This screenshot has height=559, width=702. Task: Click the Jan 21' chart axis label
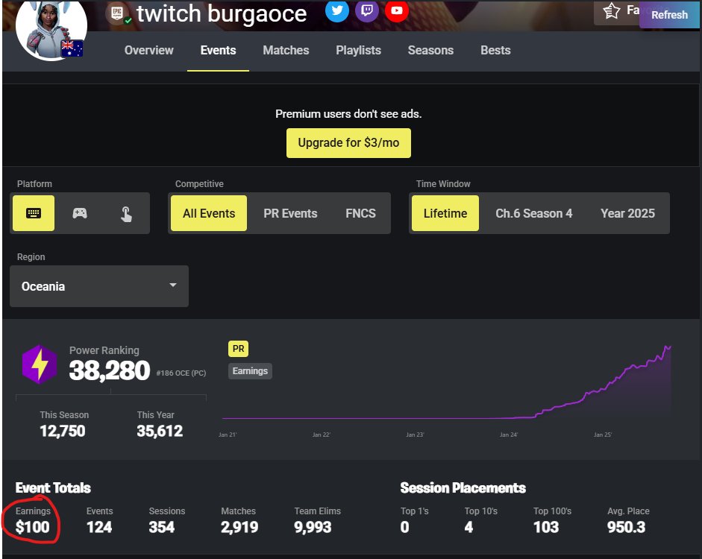click(x=228, y=435)
